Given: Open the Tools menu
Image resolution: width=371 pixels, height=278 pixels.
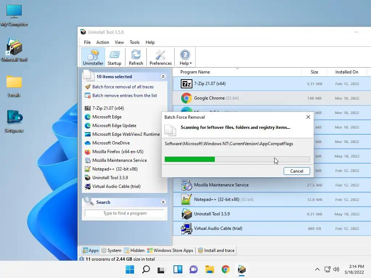Looking at the screenshot, I should [134, 42].
